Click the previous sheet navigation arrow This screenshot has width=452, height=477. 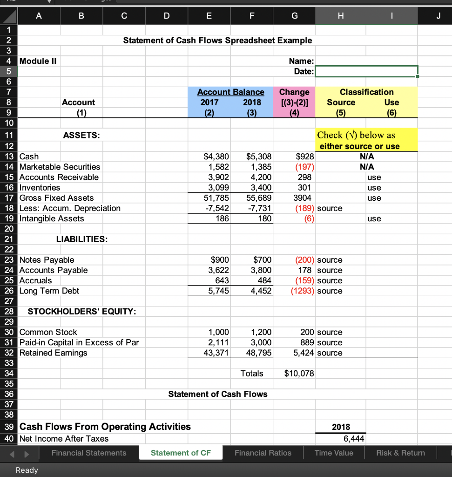tap(12, 453)
